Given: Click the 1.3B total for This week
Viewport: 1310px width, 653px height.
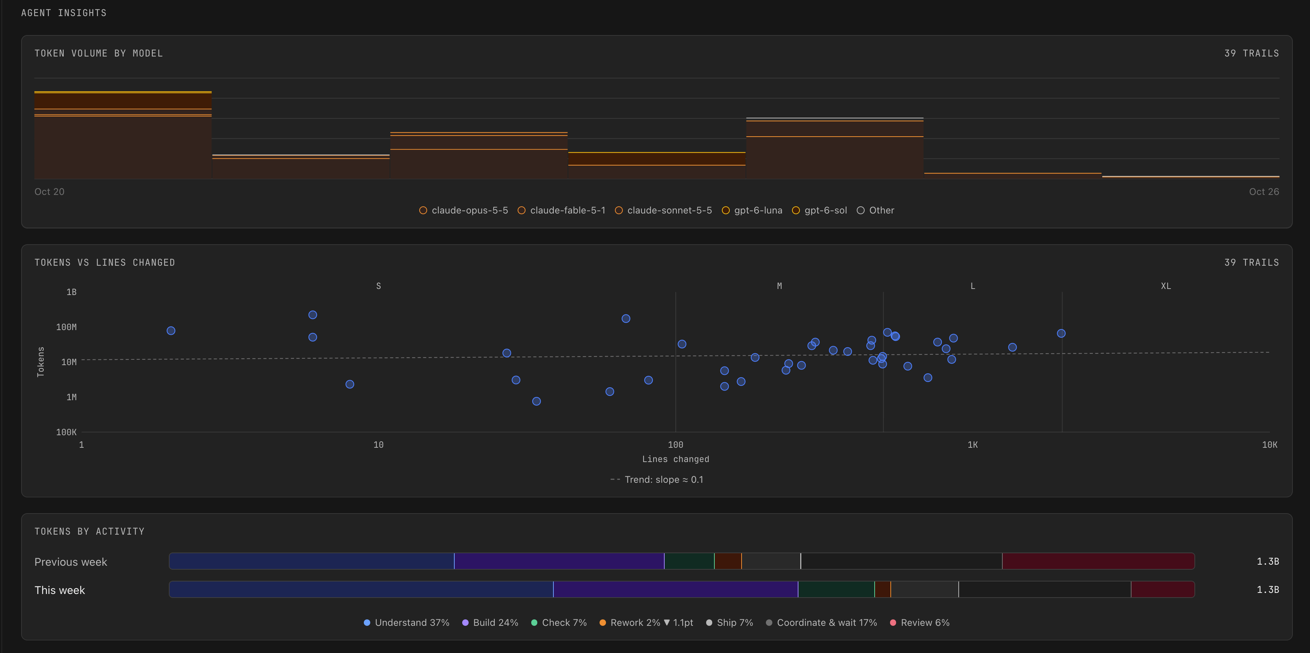Looking at the screenshot, I should pyautogui.click(x=1268, y=590).
